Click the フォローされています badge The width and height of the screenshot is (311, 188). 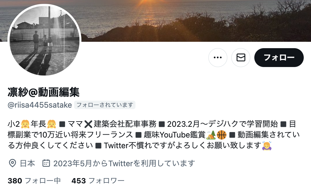point(105,105)
